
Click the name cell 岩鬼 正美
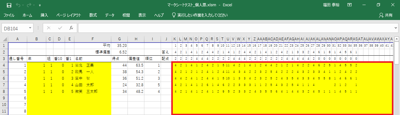[92, 65]
